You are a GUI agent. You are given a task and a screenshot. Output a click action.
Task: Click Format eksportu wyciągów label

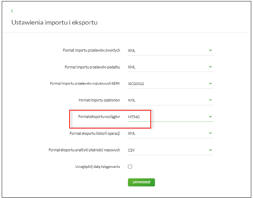[99, 117]
